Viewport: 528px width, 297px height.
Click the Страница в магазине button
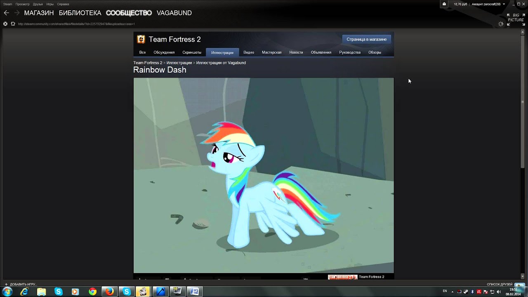(x=366, y=39)
